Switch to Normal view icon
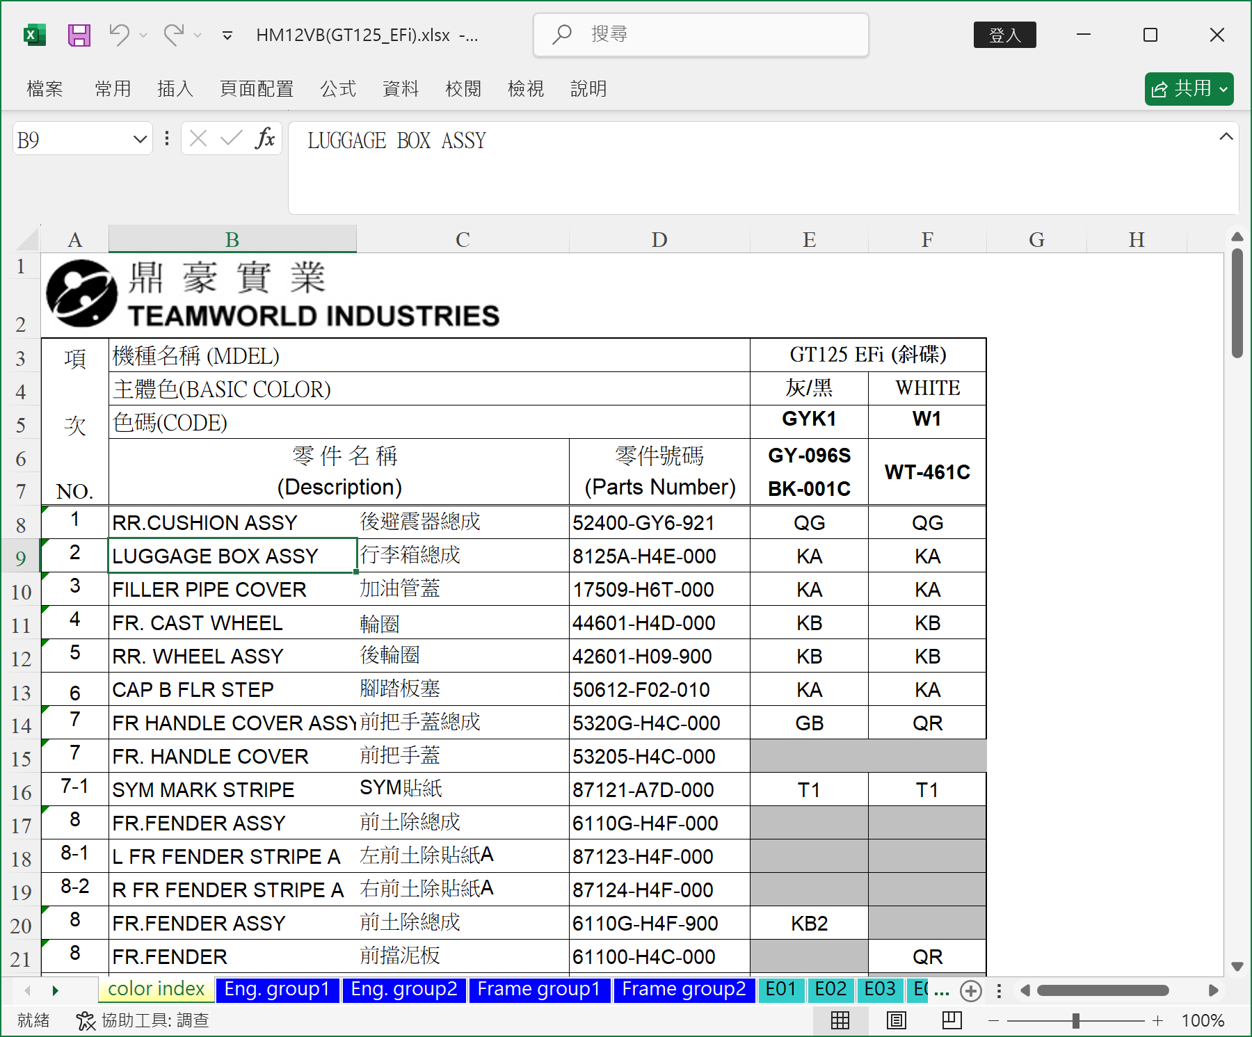The height and width of the screenshot is (1037, 1252). click(x=840, y=1020)
